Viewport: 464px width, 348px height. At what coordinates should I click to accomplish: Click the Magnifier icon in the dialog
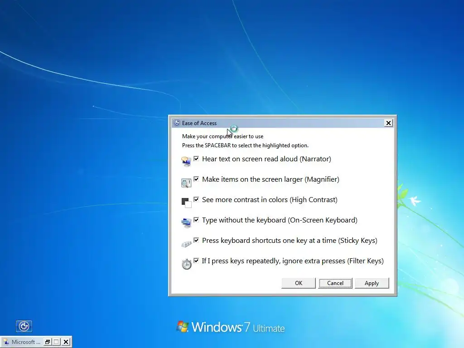[x=186, y=183]
